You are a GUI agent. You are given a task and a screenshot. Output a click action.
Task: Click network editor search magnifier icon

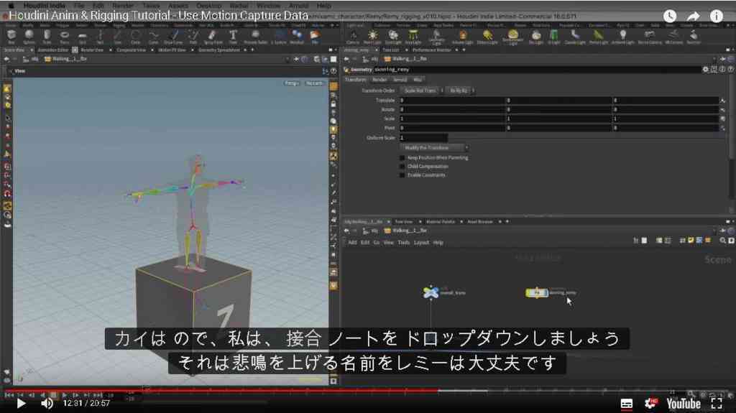pos(722,241)
